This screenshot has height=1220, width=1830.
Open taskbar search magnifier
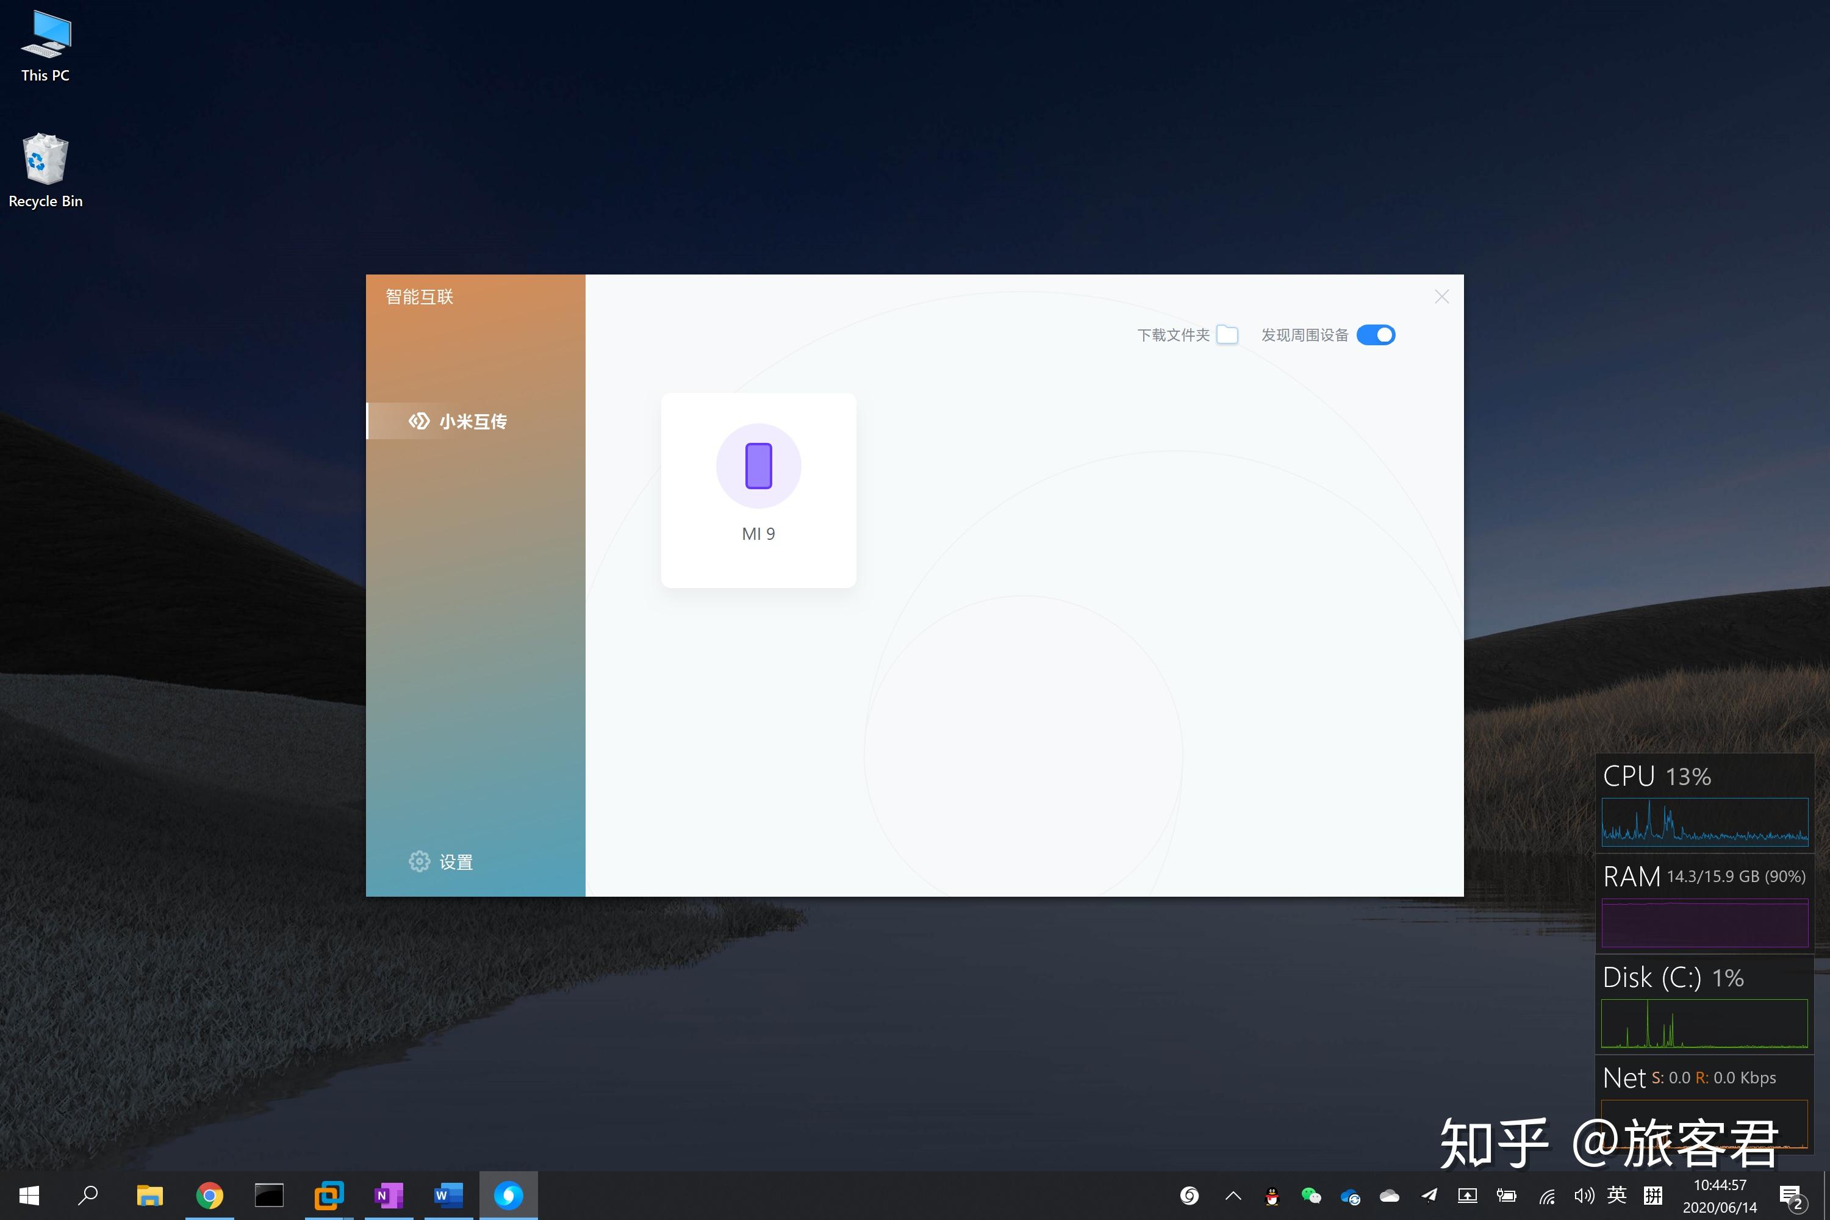tap(88, 1196)
